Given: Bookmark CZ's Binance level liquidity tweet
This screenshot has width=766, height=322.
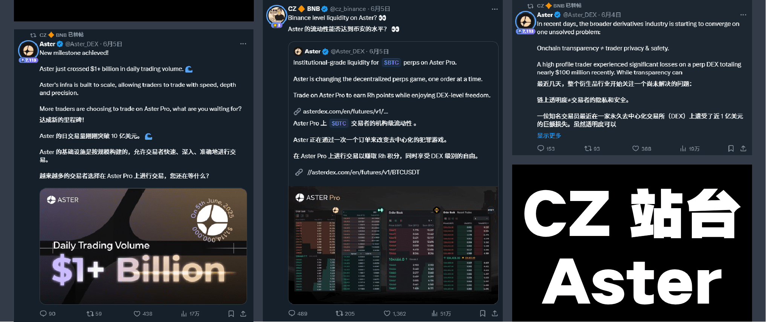Looking at the screenshot, I should [482, 313].
